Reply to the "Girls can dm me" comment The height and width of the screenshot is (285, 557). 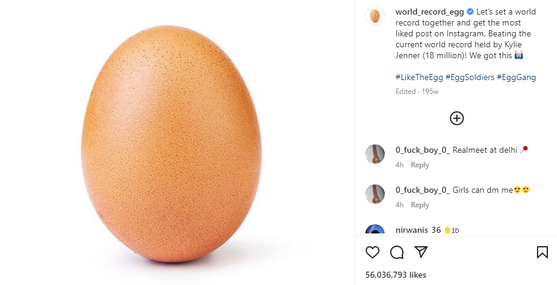click(420, 205)
